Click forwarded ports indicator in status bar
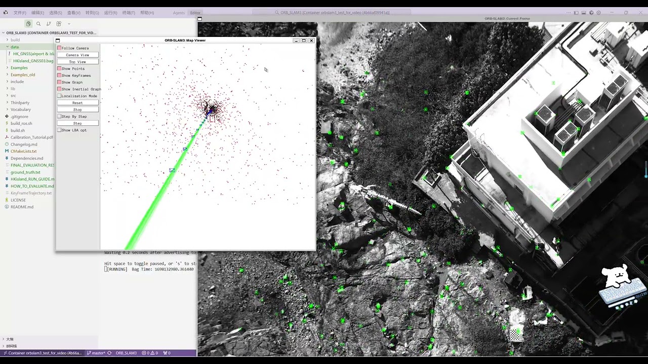Viewport: 648px width, 364px height. point(167,353)
